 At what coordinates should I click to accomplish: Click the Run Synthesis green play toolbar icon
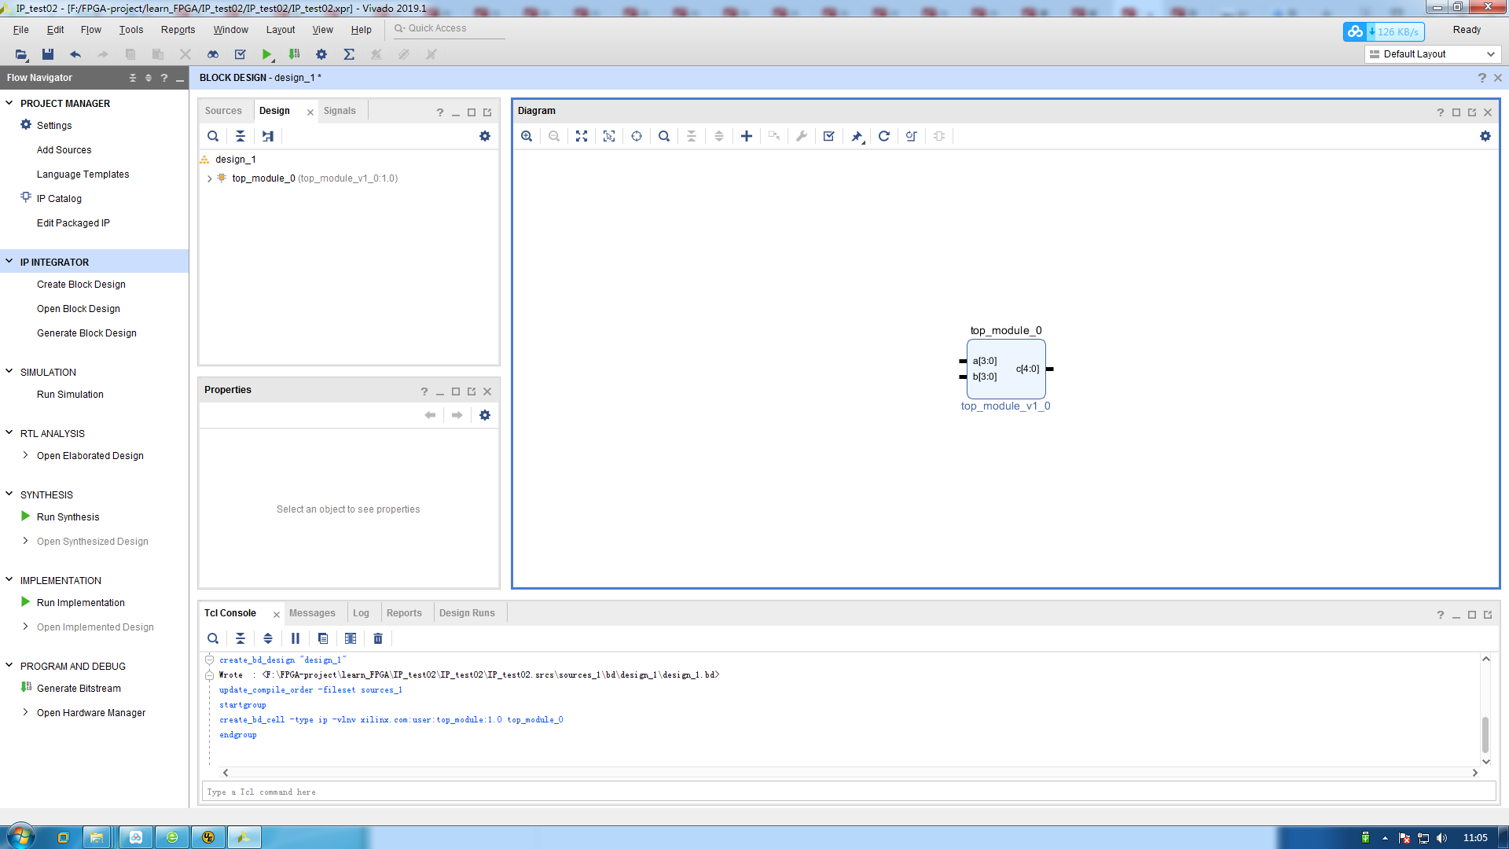coord(267,54)
